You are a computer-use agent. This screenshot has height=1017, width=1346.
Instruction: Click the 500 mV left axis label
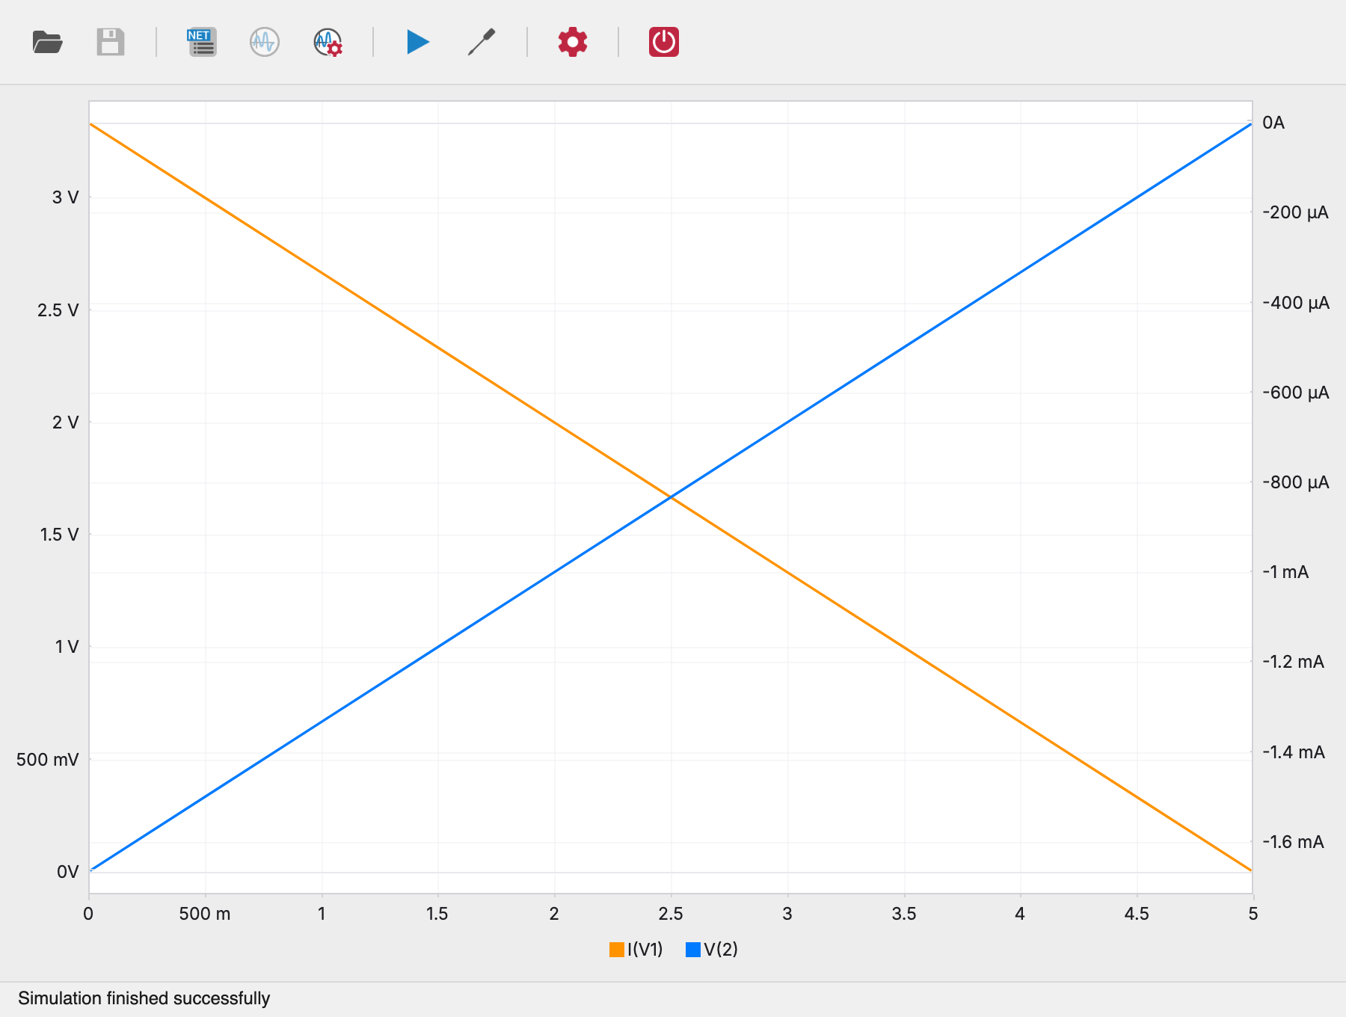tap(48, 760)
